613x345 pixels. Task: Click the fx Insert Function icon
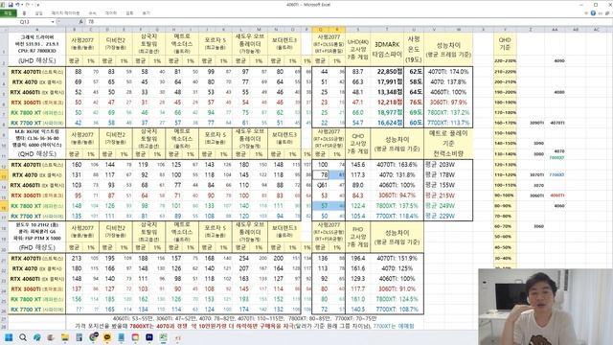click(x=80, y=22)
